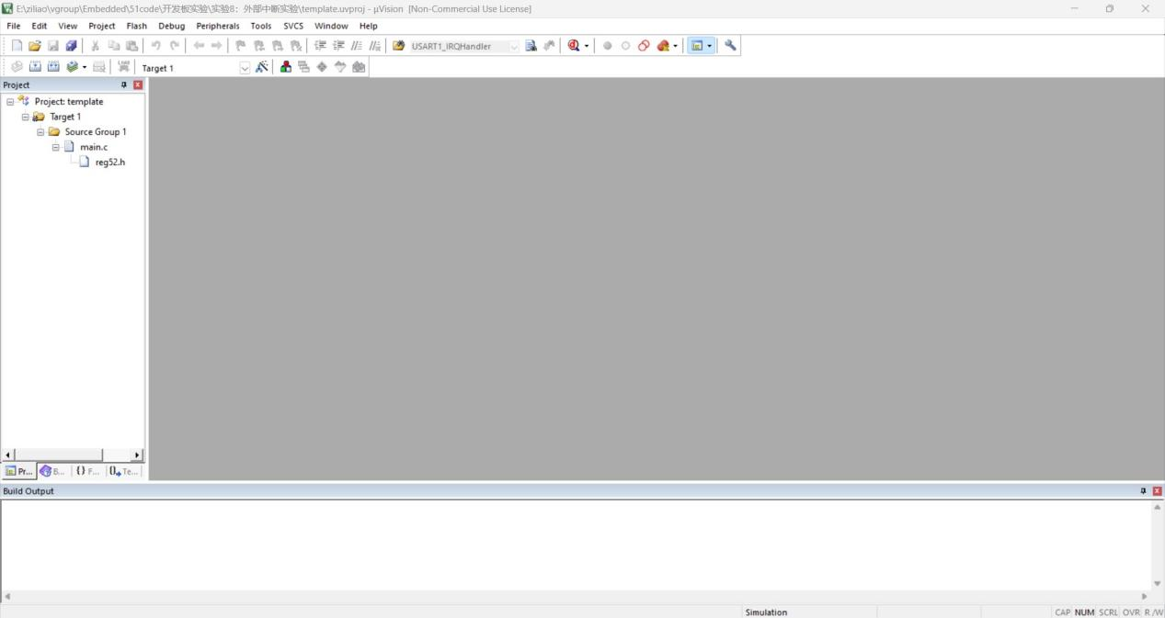Screen dimensions: 1165x618
Task: Collapse the main.c tree node
Action: (x=56, y=147)
